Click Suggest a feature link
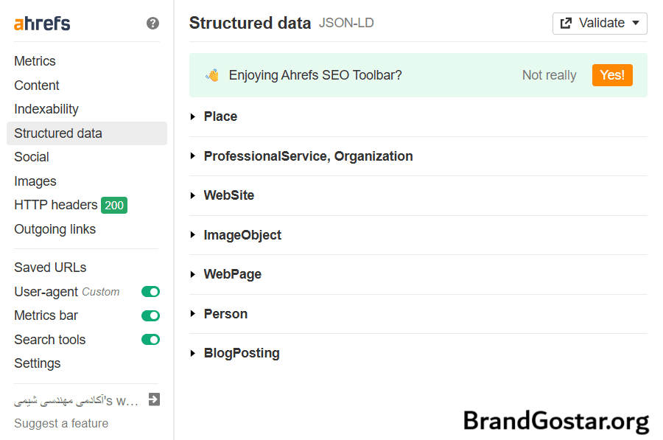This screenshot has height=440, width=663. pyautogui.click(x=61, y=423)
